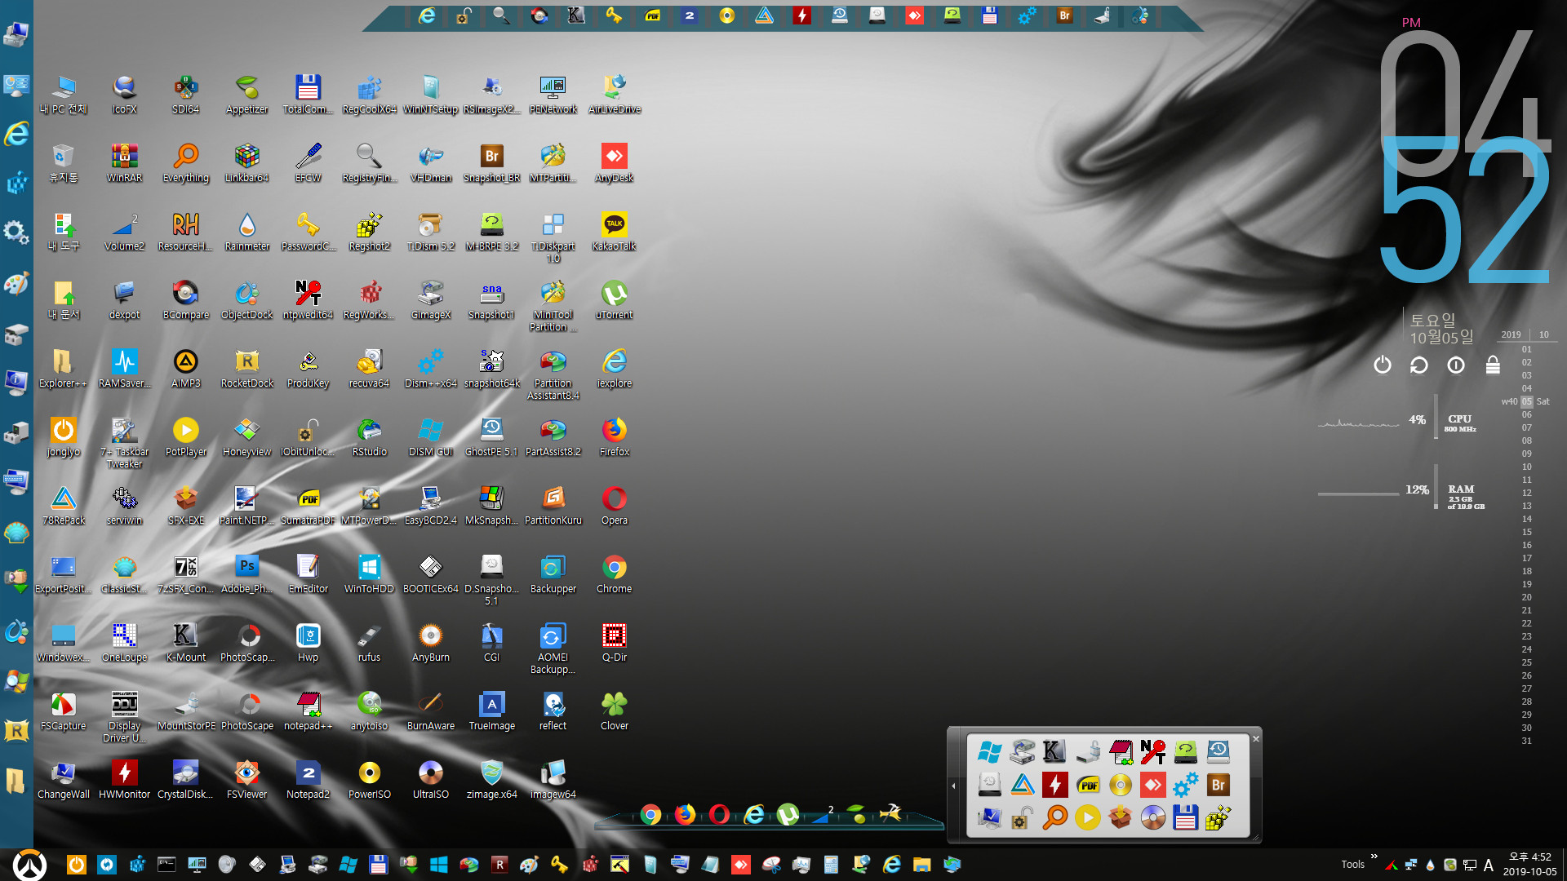The image size is (1567, 881).
Task: Click the Rainmeter restart arrow button
Action: pyautogui.click(x=1418, y=365)
